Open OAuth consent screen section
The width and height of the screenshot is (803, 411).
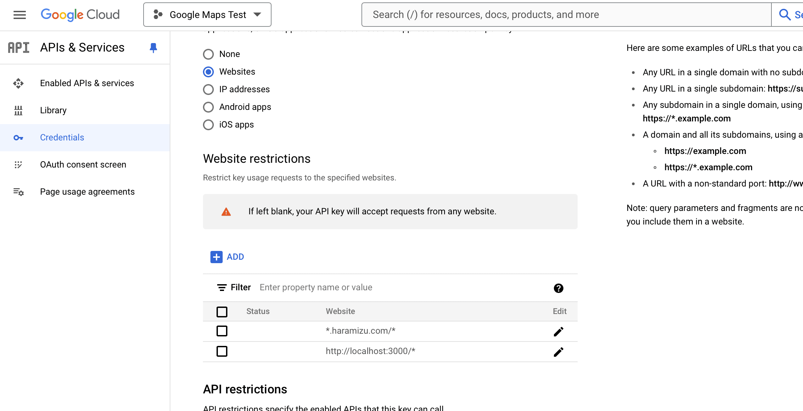(83, 164)
